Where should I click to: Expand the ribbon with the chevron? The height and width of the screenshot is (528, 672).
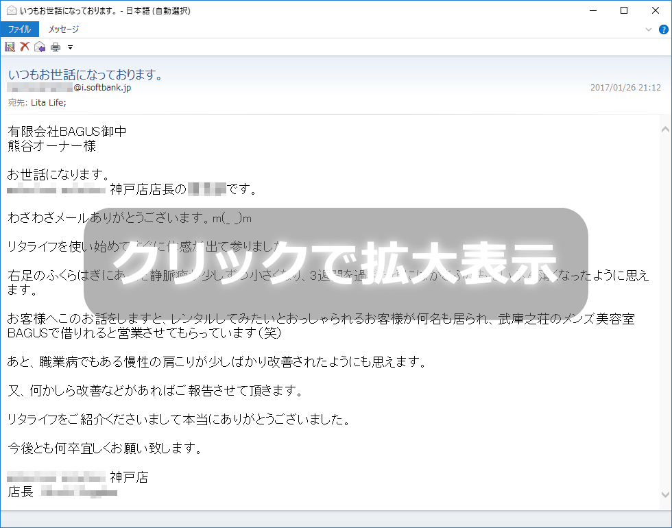click(x=649, y=29)
